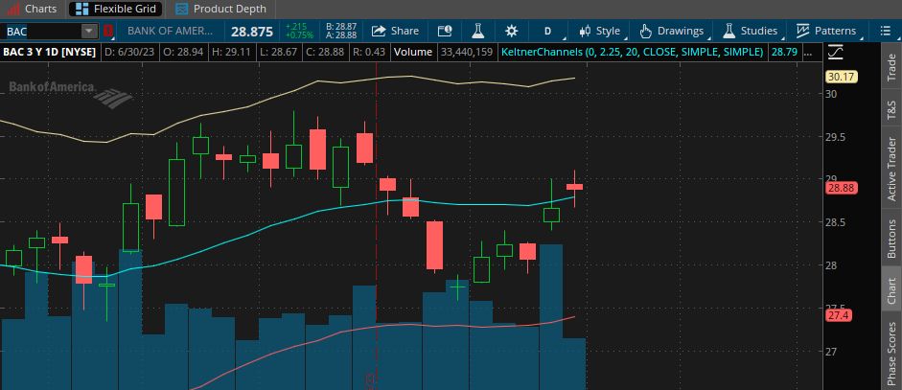This screenshot has height=390, width=902.
Task: Click the chart scale toggle icon
Action: pos(836,52)
